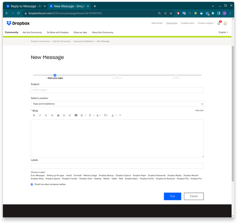Expand more toolbar options (three dots)
The height and width of the screenshot is (223, 237).
[x=120, y=115]
